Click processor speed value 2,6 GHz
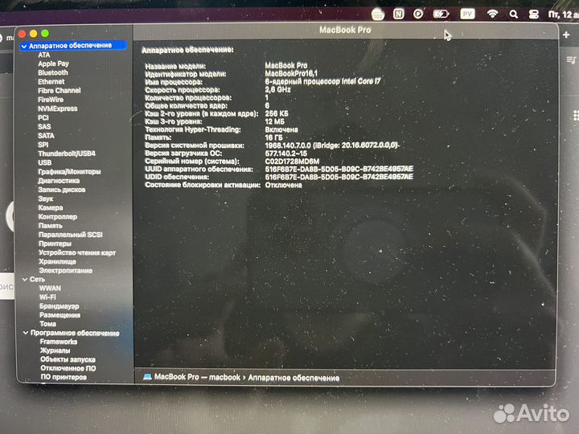Screen dimensions: 579x434 [x=277, y=90]
